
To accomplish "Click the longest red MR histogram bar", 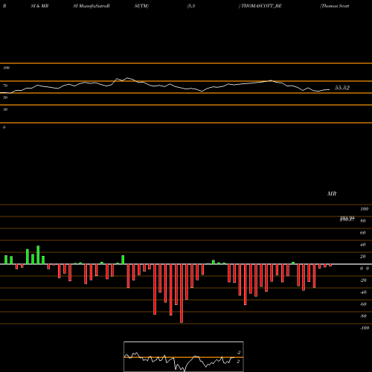I will pyautogui.click(x=182, y=293).
